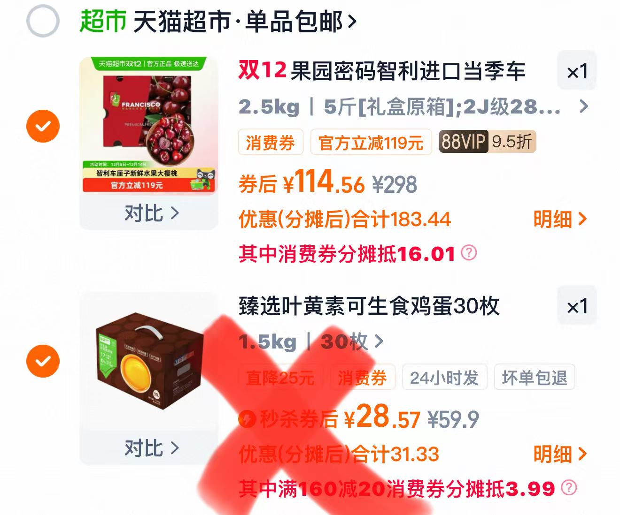620x515 pixels.
Task: Click help icon beside 16.01 coupon share
Action: coord(469,253)
